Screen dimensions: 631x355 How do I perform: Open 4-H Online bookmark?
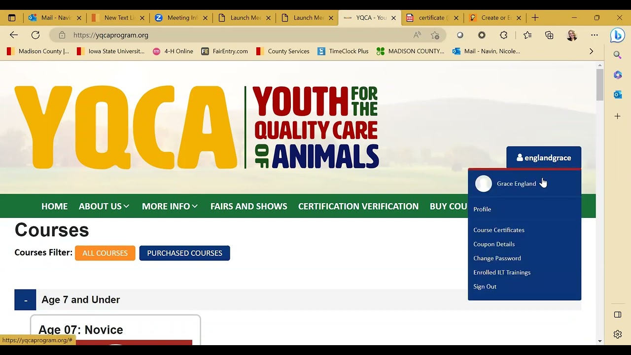tap(173, 51)
